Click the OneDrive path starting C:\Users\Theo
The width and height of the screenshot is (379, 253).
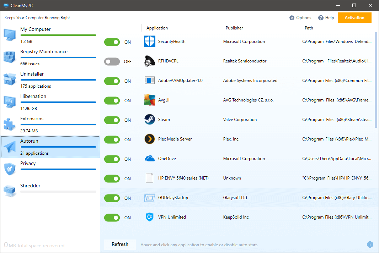[x=337, y=159]
